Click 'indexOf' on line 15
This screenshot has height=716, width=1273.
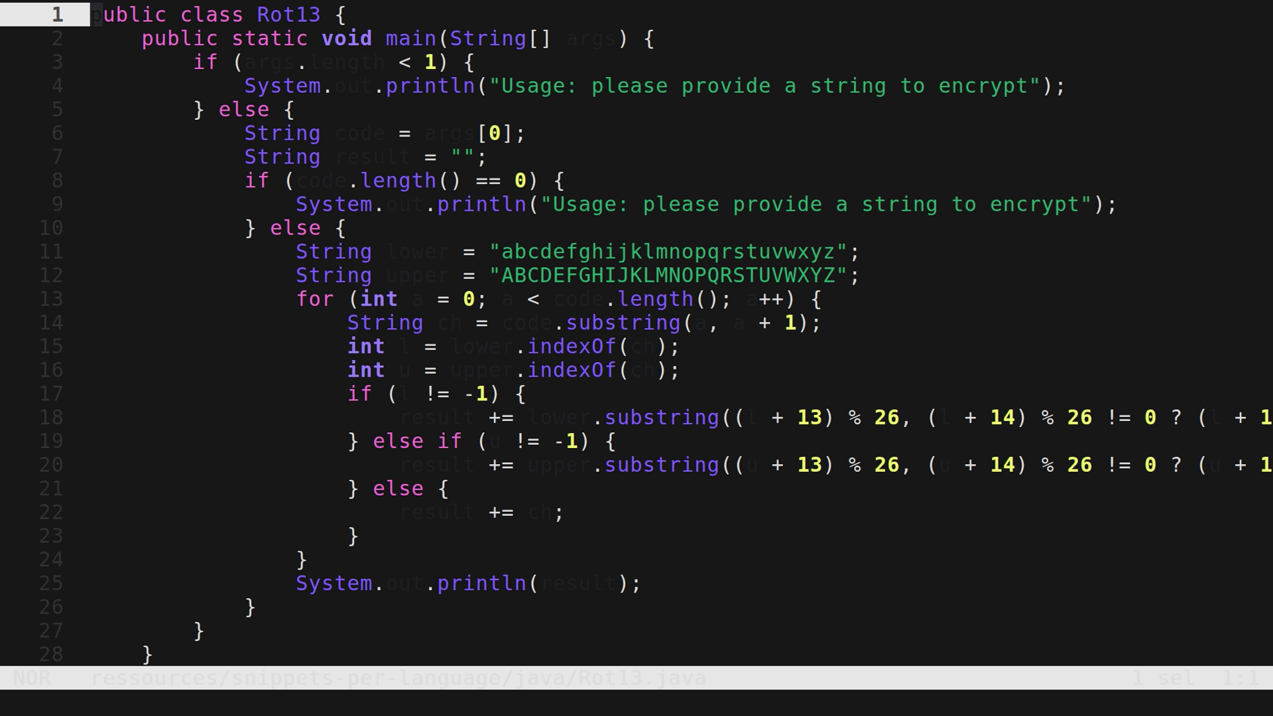572,347
